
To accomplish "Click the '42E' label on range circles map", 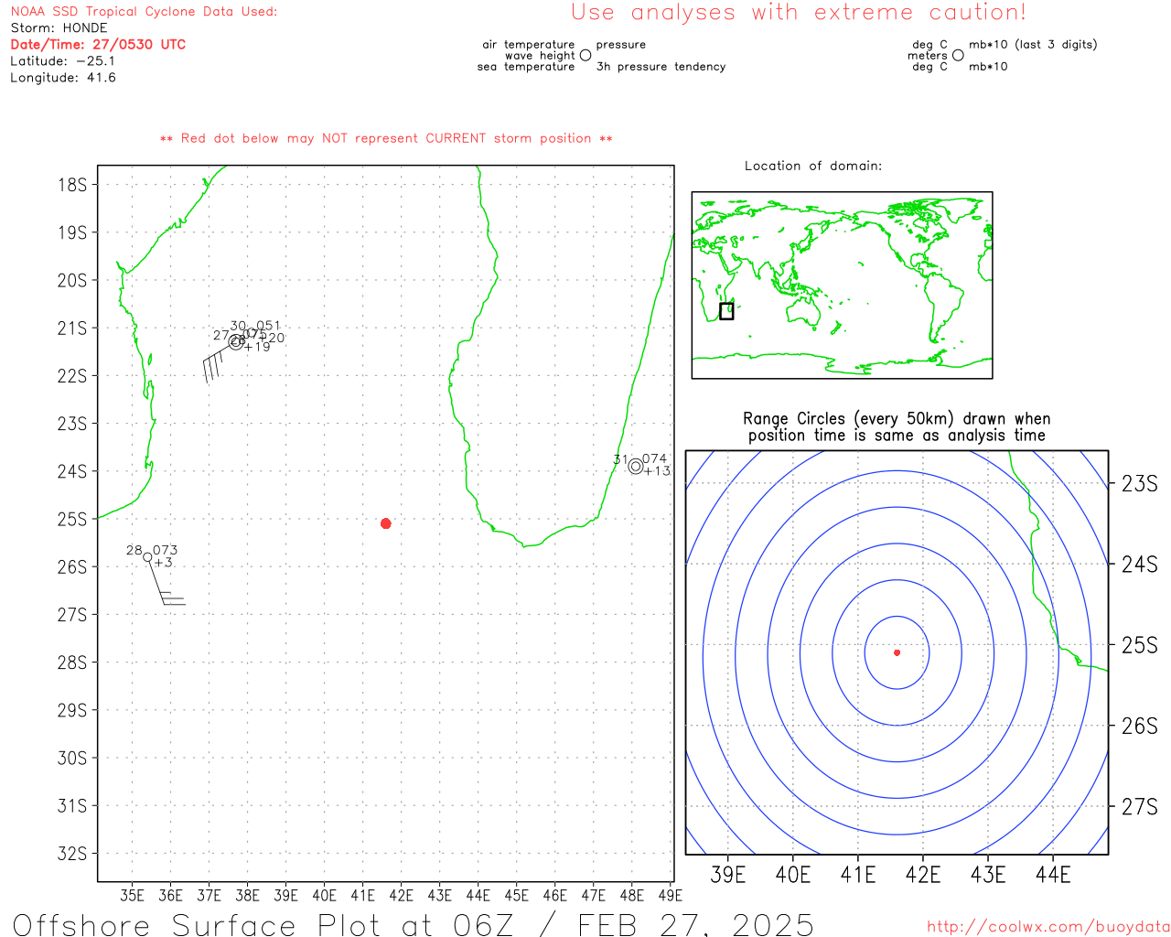I will [x=923, y=875].
